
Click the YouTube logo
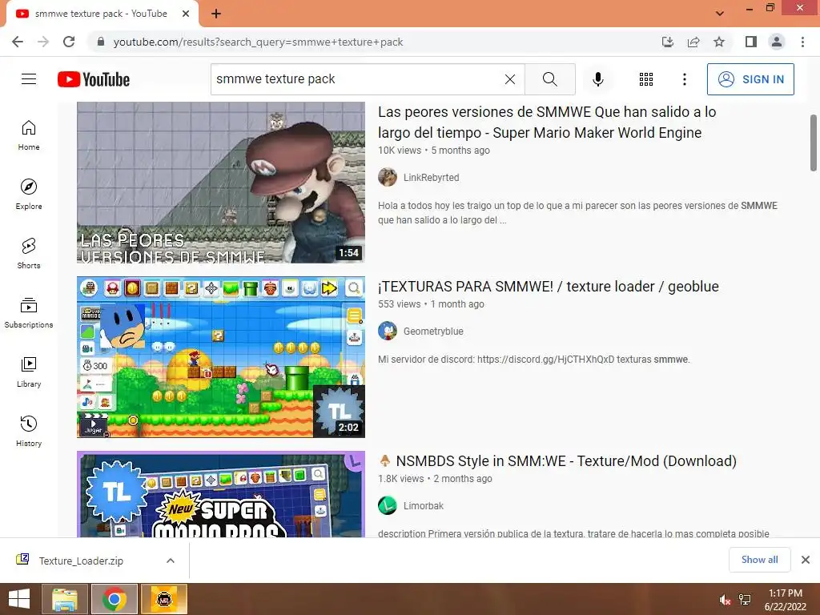pyautogui.click(x=94, y=79)
